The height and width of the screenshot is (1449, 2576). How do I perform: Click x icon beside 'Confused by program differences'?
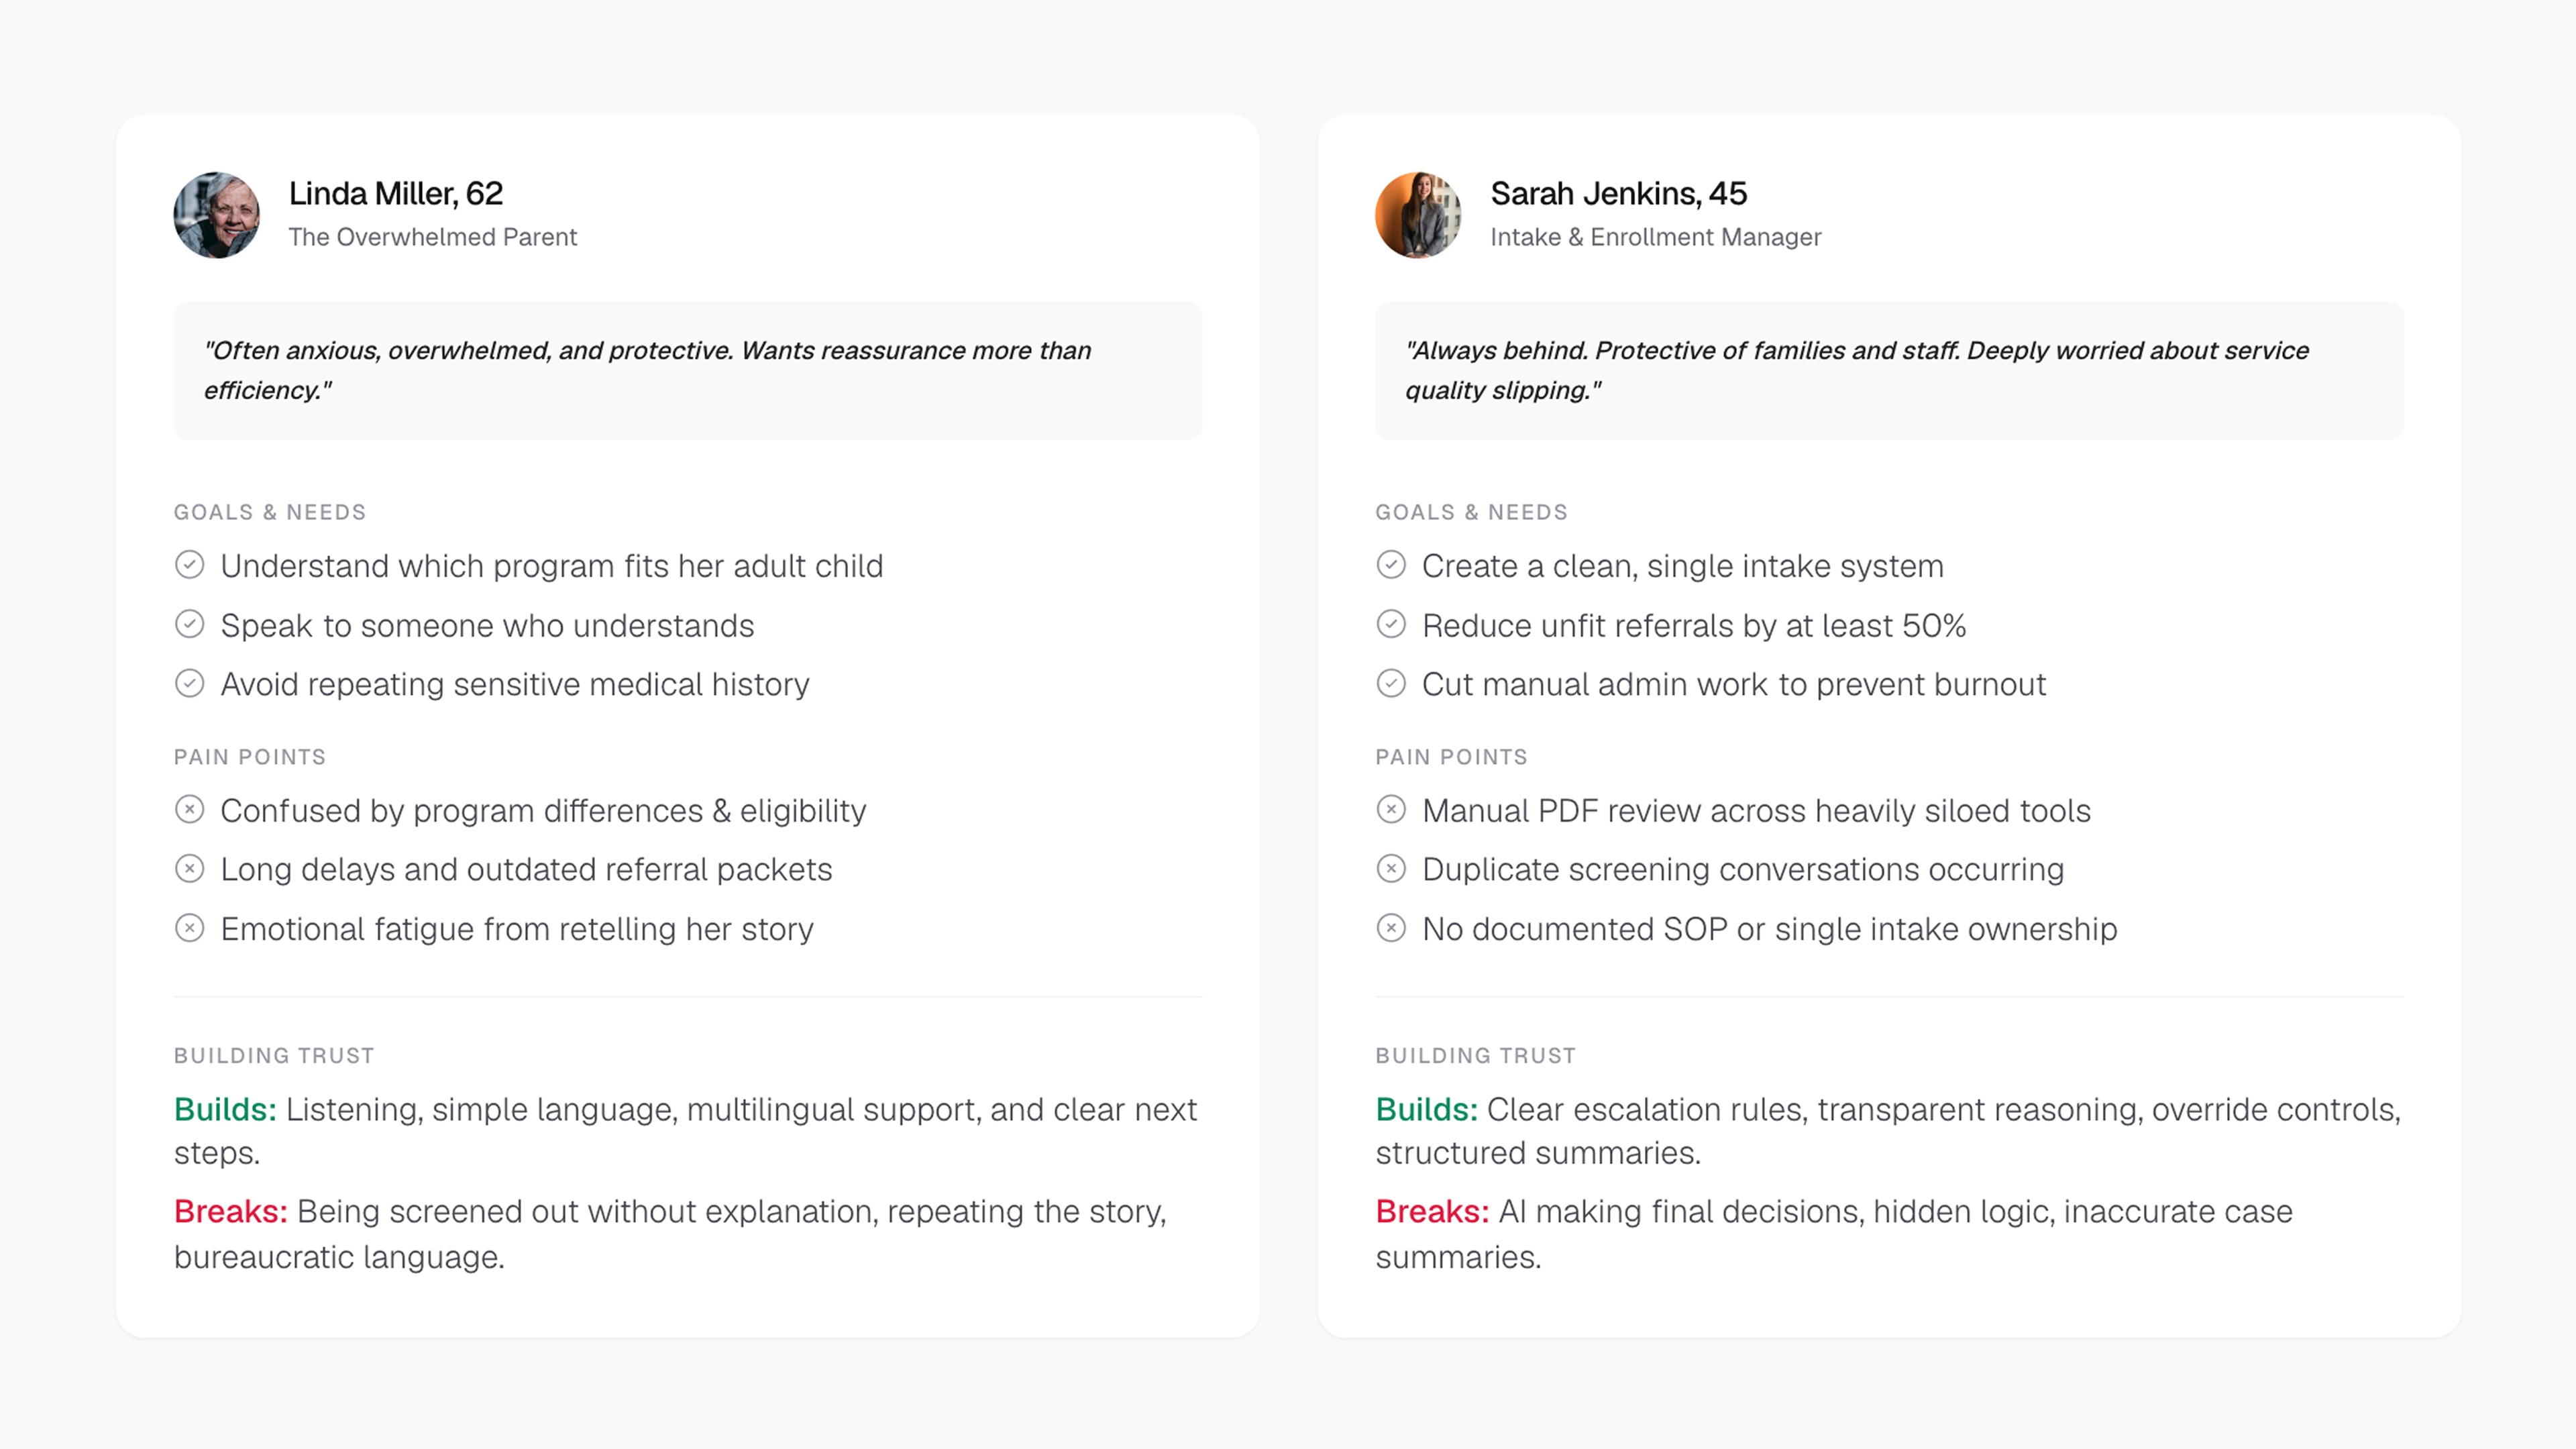(x=190, y=810)
